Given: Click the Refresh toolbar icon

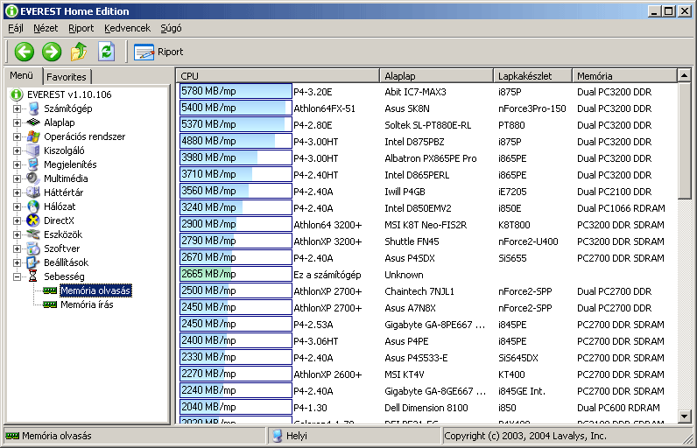Looking at the screenshot, I should 107,52.
